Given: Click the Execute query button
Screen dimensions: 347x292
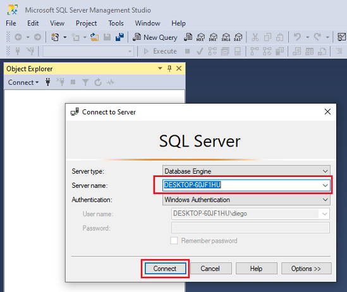Looking at the screenshot, I should tap(160, 51).
